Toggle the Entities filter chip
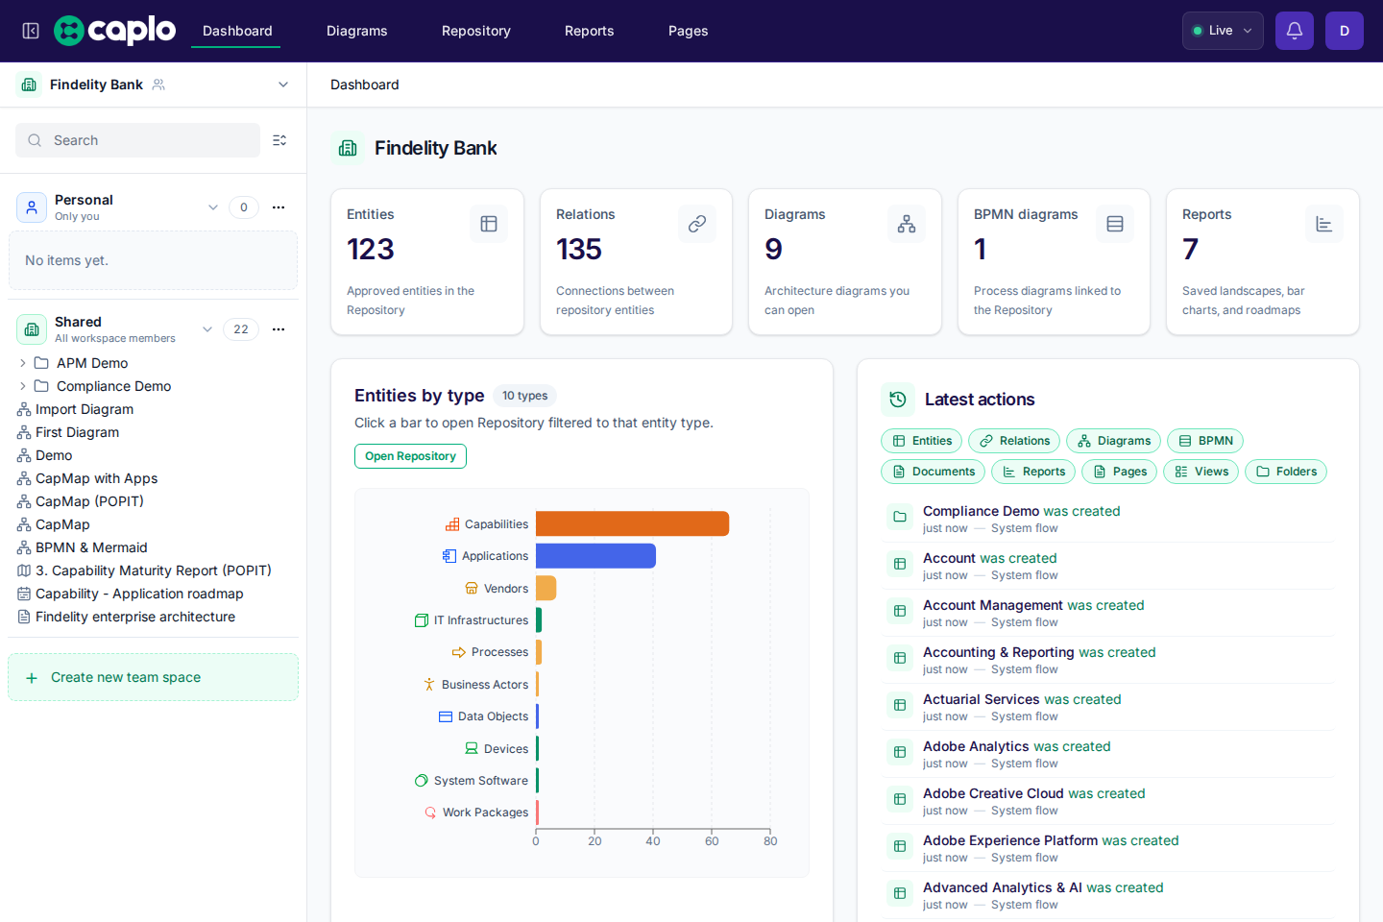 [922, 441]
